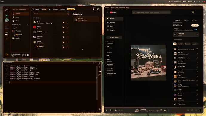Select the Discover filter chip
Screen dimensions: 206x116
click(x=187, y=44)
